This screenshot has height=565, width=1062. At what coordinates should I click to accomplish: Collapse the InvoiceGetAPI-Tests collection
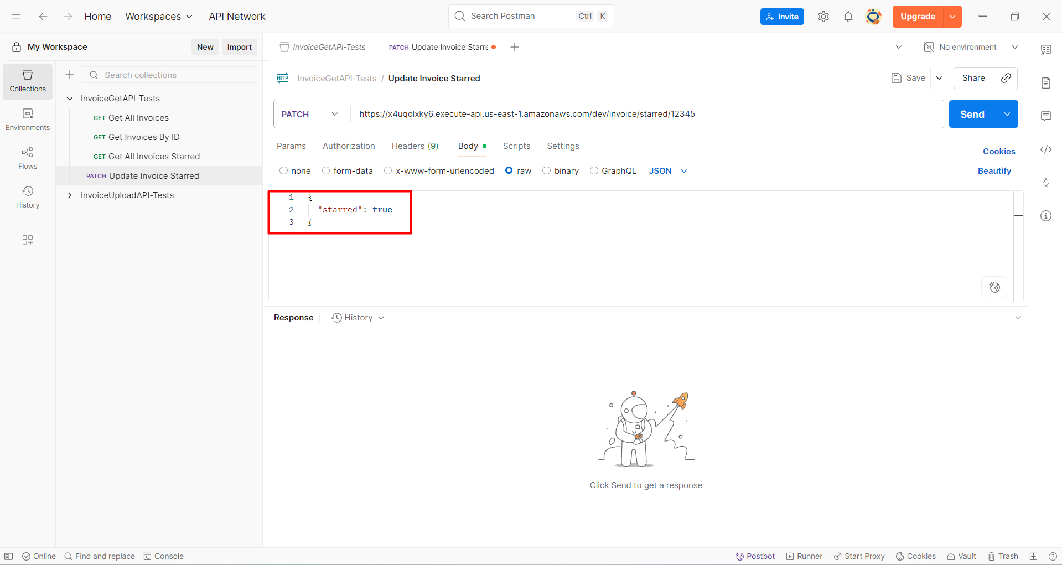coord(70,98)
